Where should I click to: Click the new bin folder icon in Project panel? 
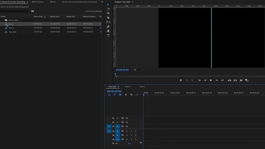pyautogui.click(x=33, y=11)
